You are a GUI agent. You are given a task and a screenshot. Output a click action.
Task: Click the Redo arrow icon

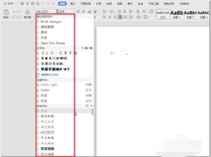pyautogui.click(x=48, y=4)
